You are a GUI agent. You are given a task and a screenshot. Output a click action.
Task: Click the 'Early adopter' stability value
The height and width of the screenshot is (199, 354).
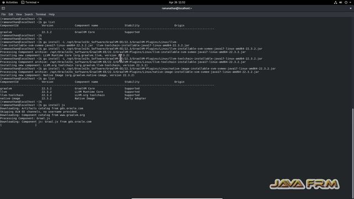(x=135, y=98)
